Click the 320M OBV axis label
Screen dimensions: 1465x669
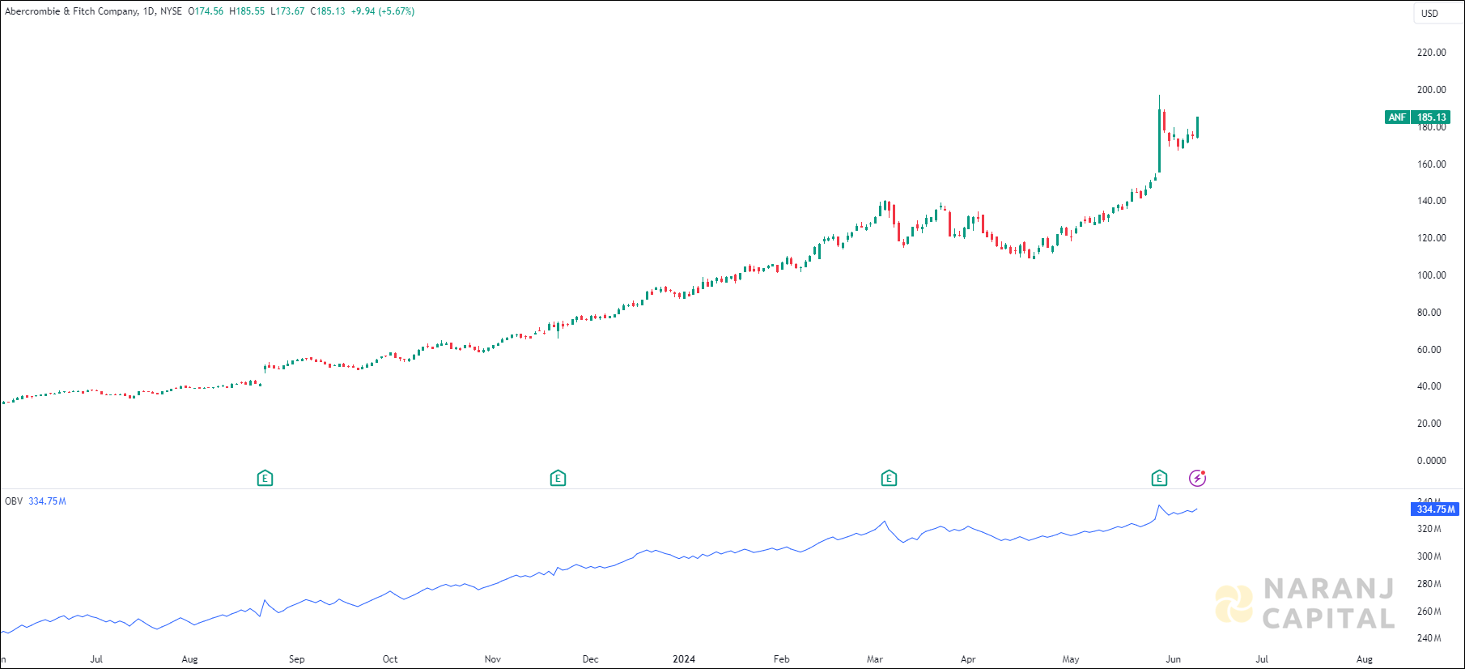[x=1429, y=529]
